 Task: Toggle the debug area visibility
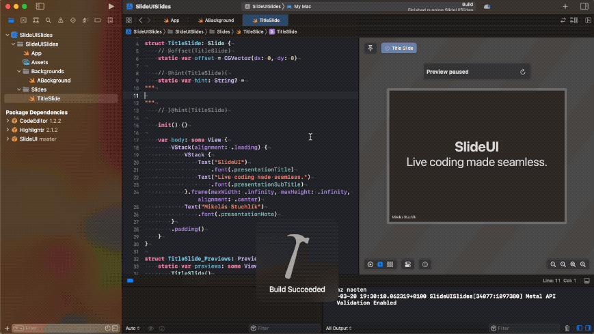(x=586, y=281)
